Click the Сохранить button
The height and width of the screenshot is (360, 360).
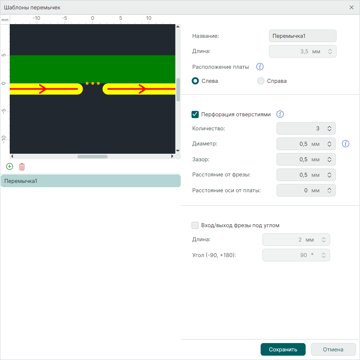coord(283,350)
